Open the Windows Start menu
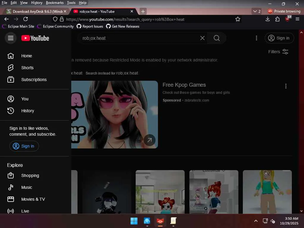The image size is (304, 228). coord(134,221)
